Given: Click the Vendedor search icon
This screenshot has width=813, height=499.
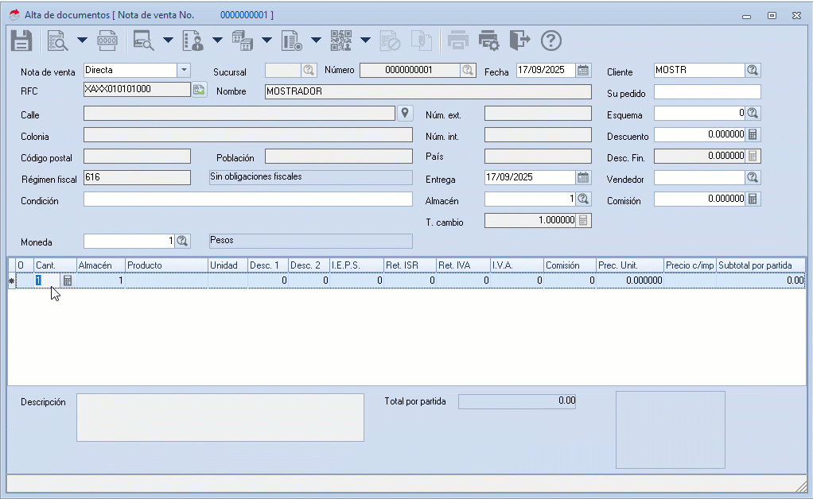Looking at the screenshot, I should coord(753,177).
